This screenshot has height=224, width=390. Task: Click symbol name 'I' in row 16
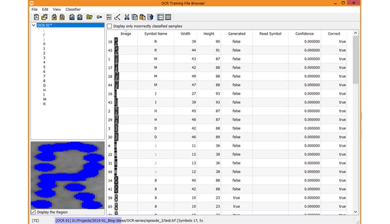click(156, 93)
